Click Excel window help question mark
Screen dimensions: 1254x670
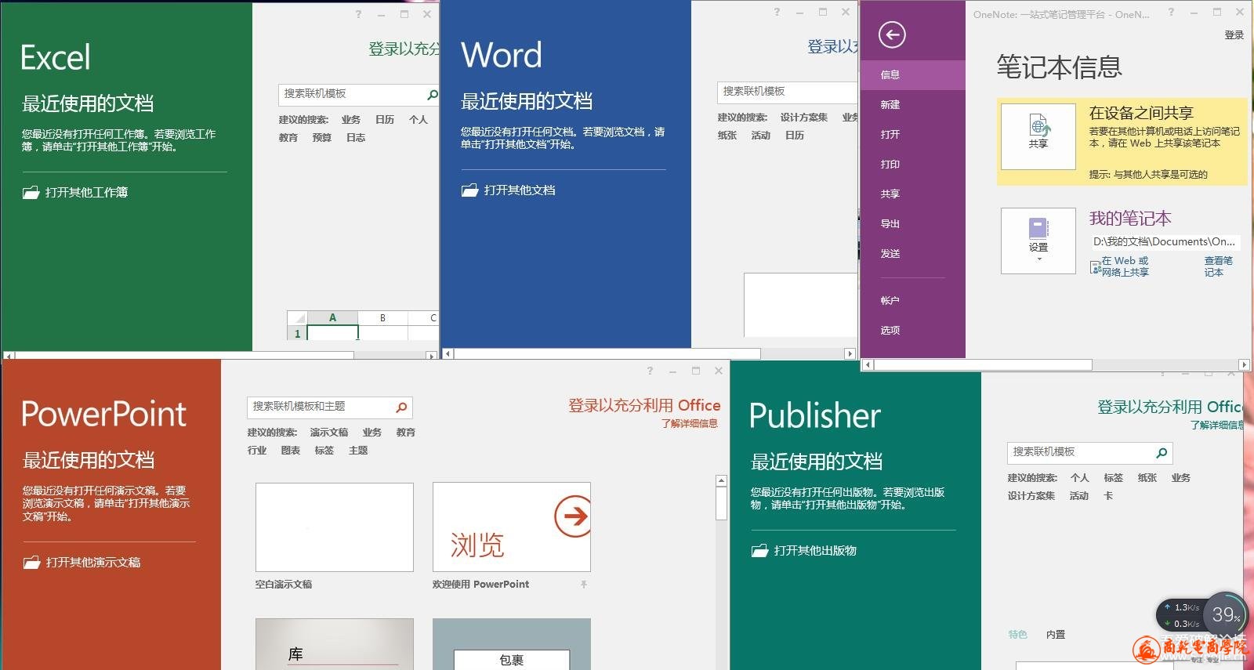(358, 14)
